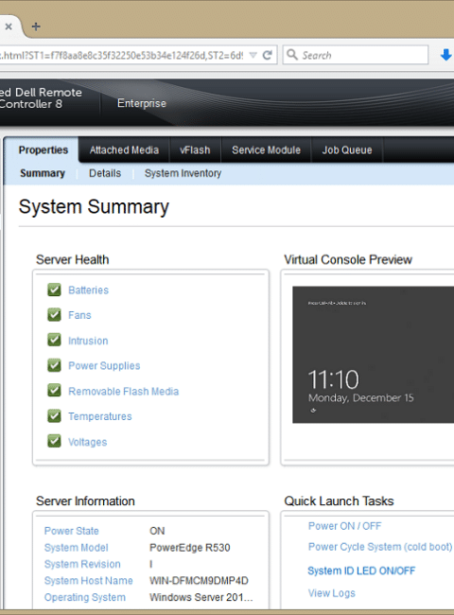Select the Summary sub-tab
454x615 pixels.
coord(43,173)
